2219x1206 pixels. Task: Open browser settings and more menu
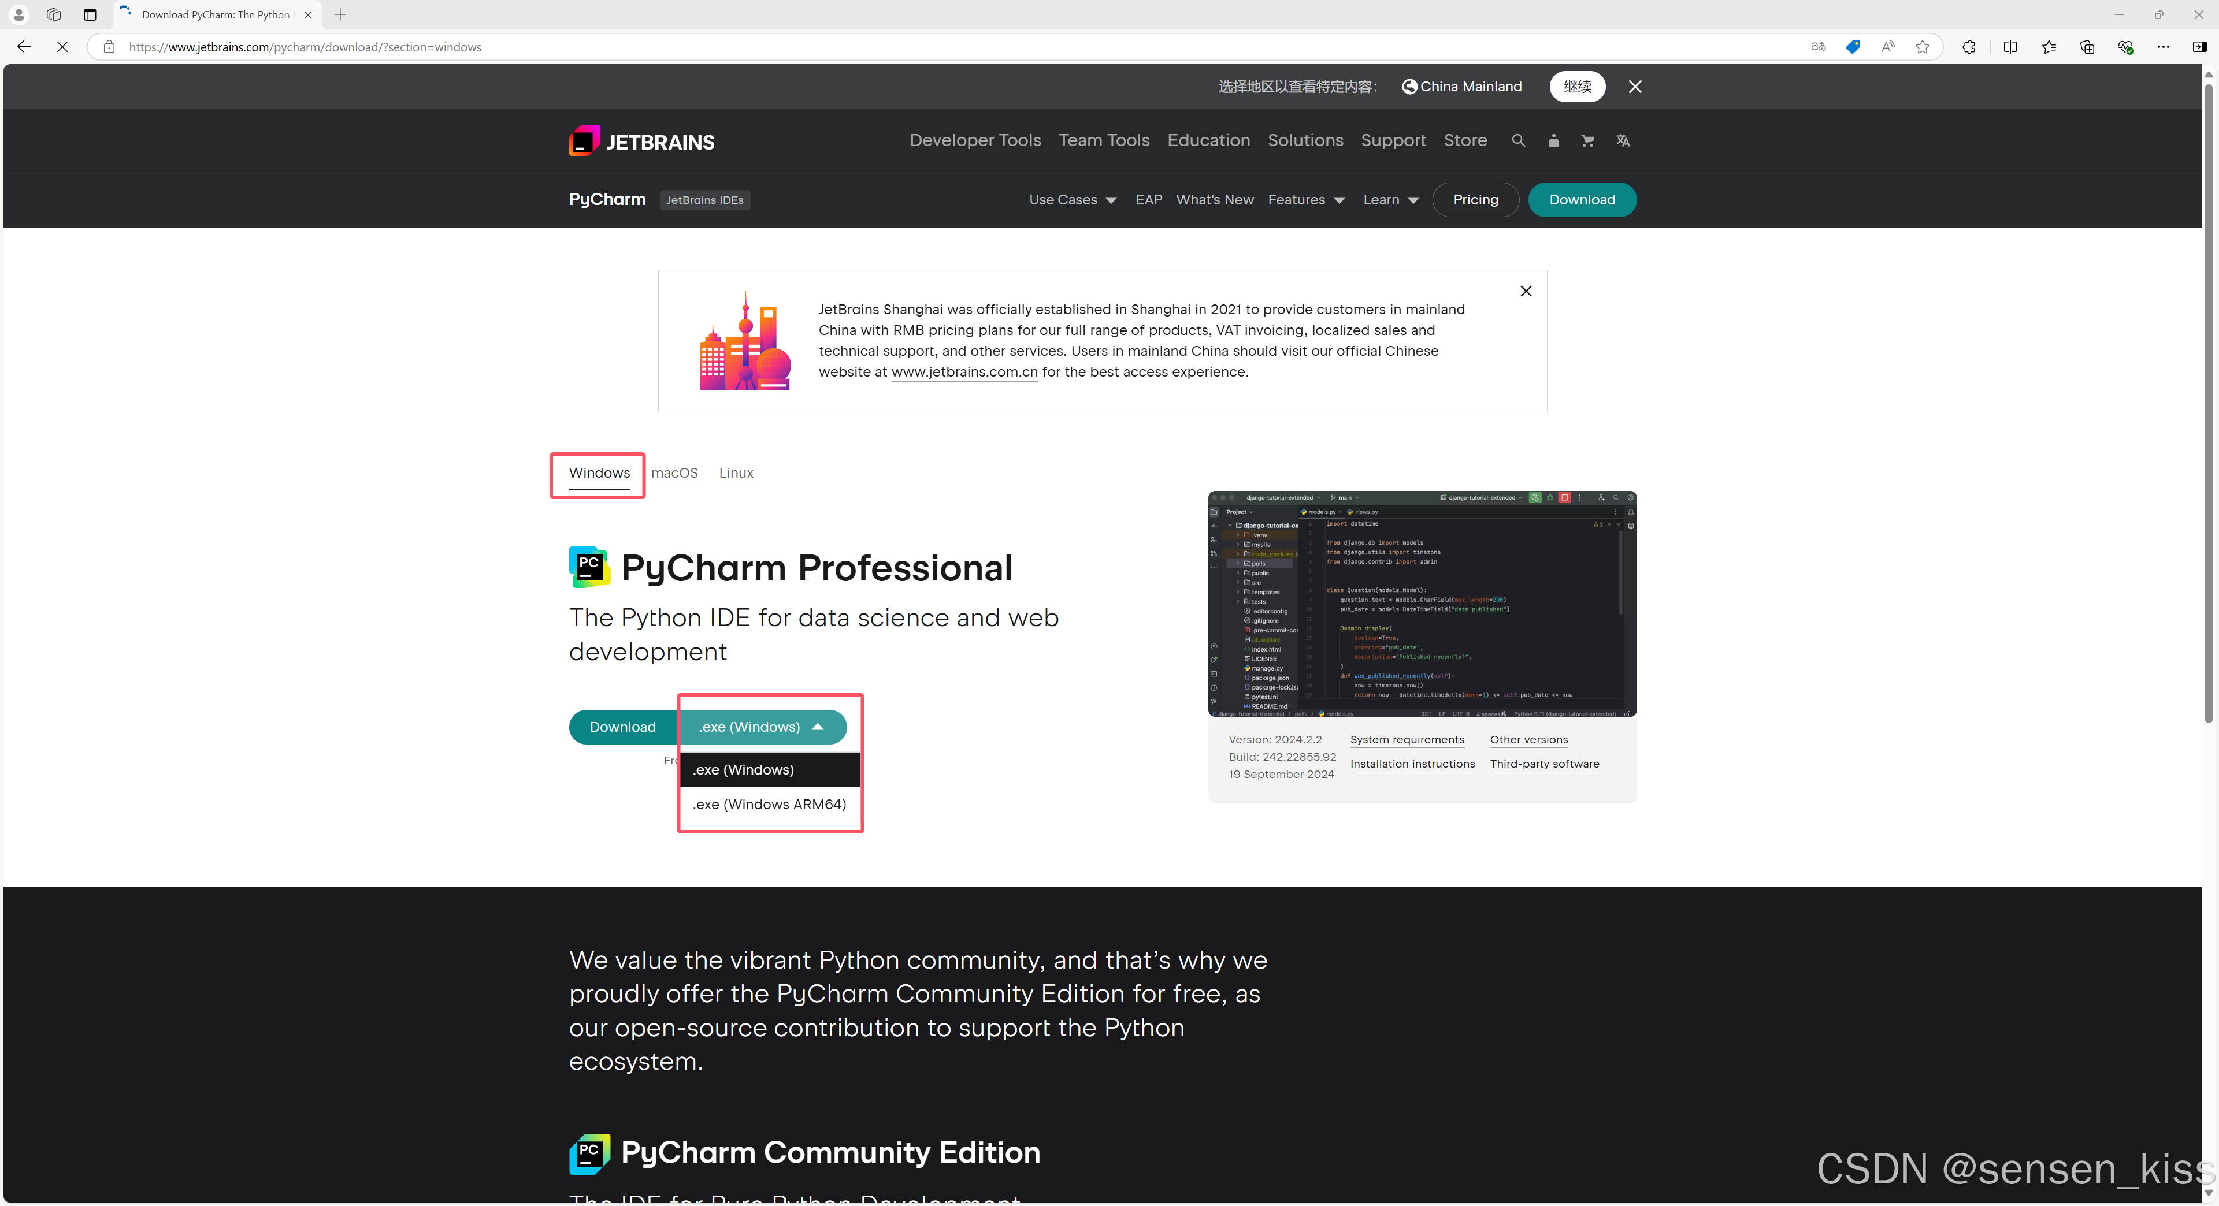point(2163,46)
